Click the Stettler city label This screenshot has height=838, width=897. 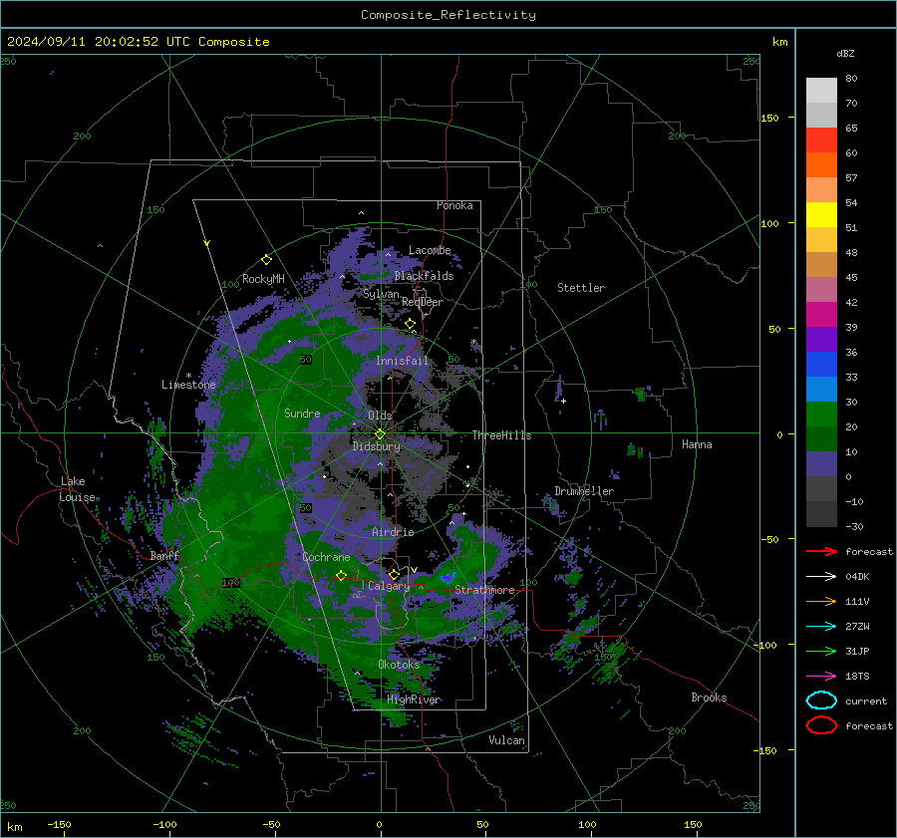point(581,288)
